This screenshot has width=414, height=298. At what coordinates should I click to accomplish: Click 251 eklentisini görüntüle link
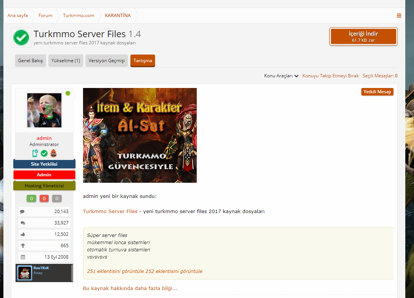(x=115, y=271)
